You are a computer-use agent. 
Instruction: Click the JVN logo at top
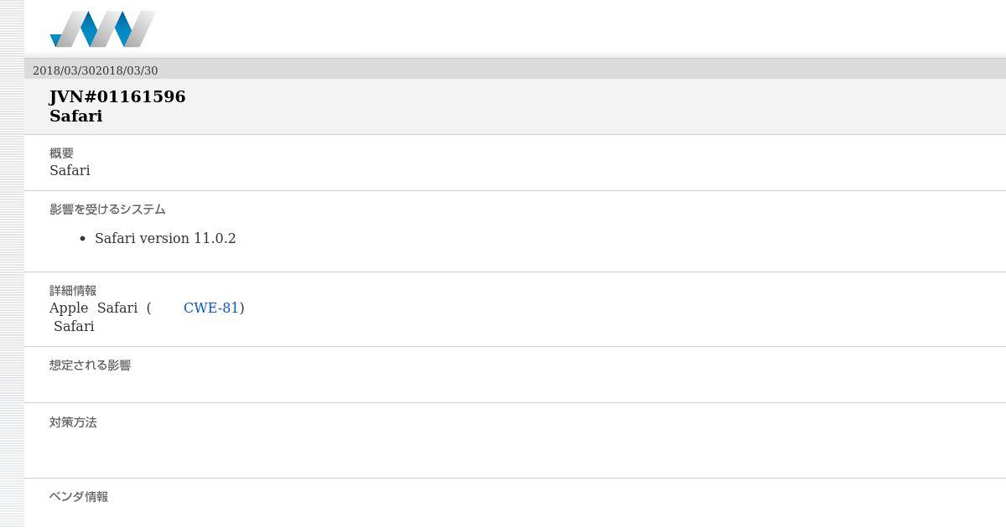[x=102, y=29]
